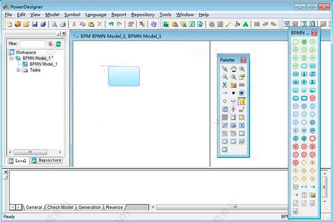Select the Tasks folder row
This screenshot has width=333, height=222.
[x=31, y=70]
